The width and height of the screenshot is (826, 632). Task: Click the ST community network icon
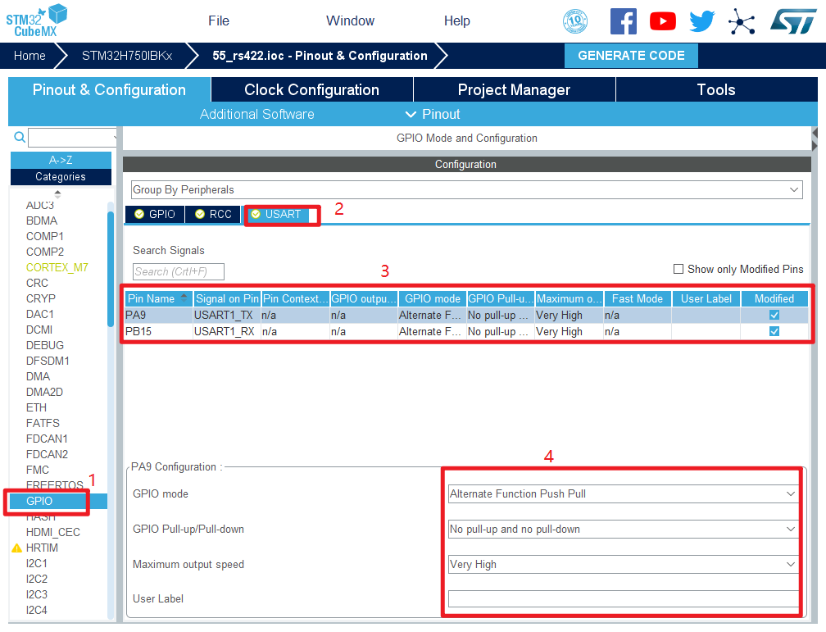point(742,21)
